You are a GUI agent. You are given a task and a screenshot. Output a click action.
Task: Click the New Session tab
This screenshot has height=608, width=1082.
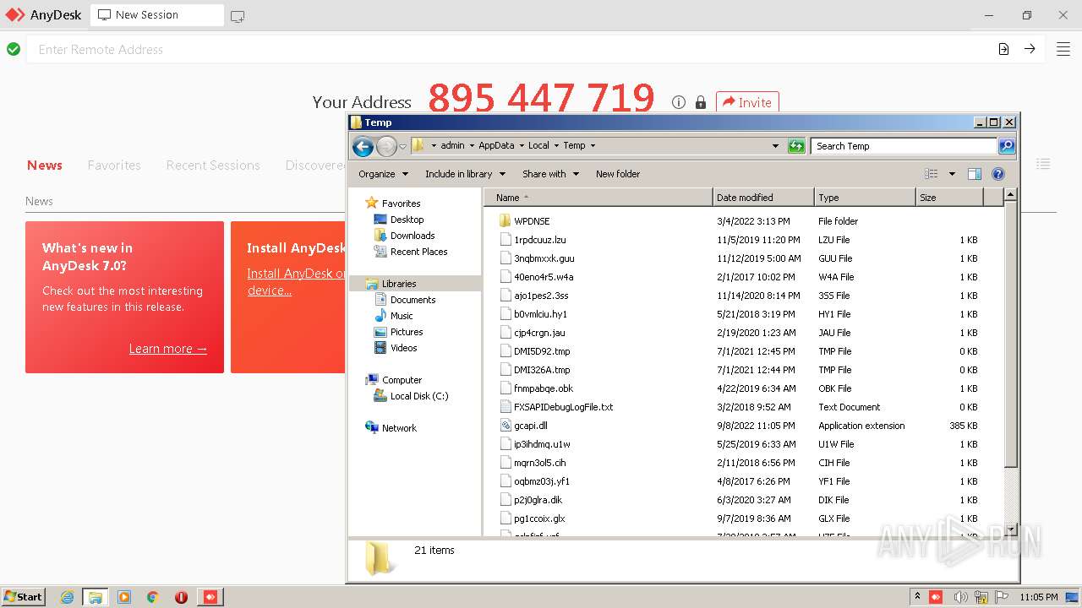[x=157, y=15]
